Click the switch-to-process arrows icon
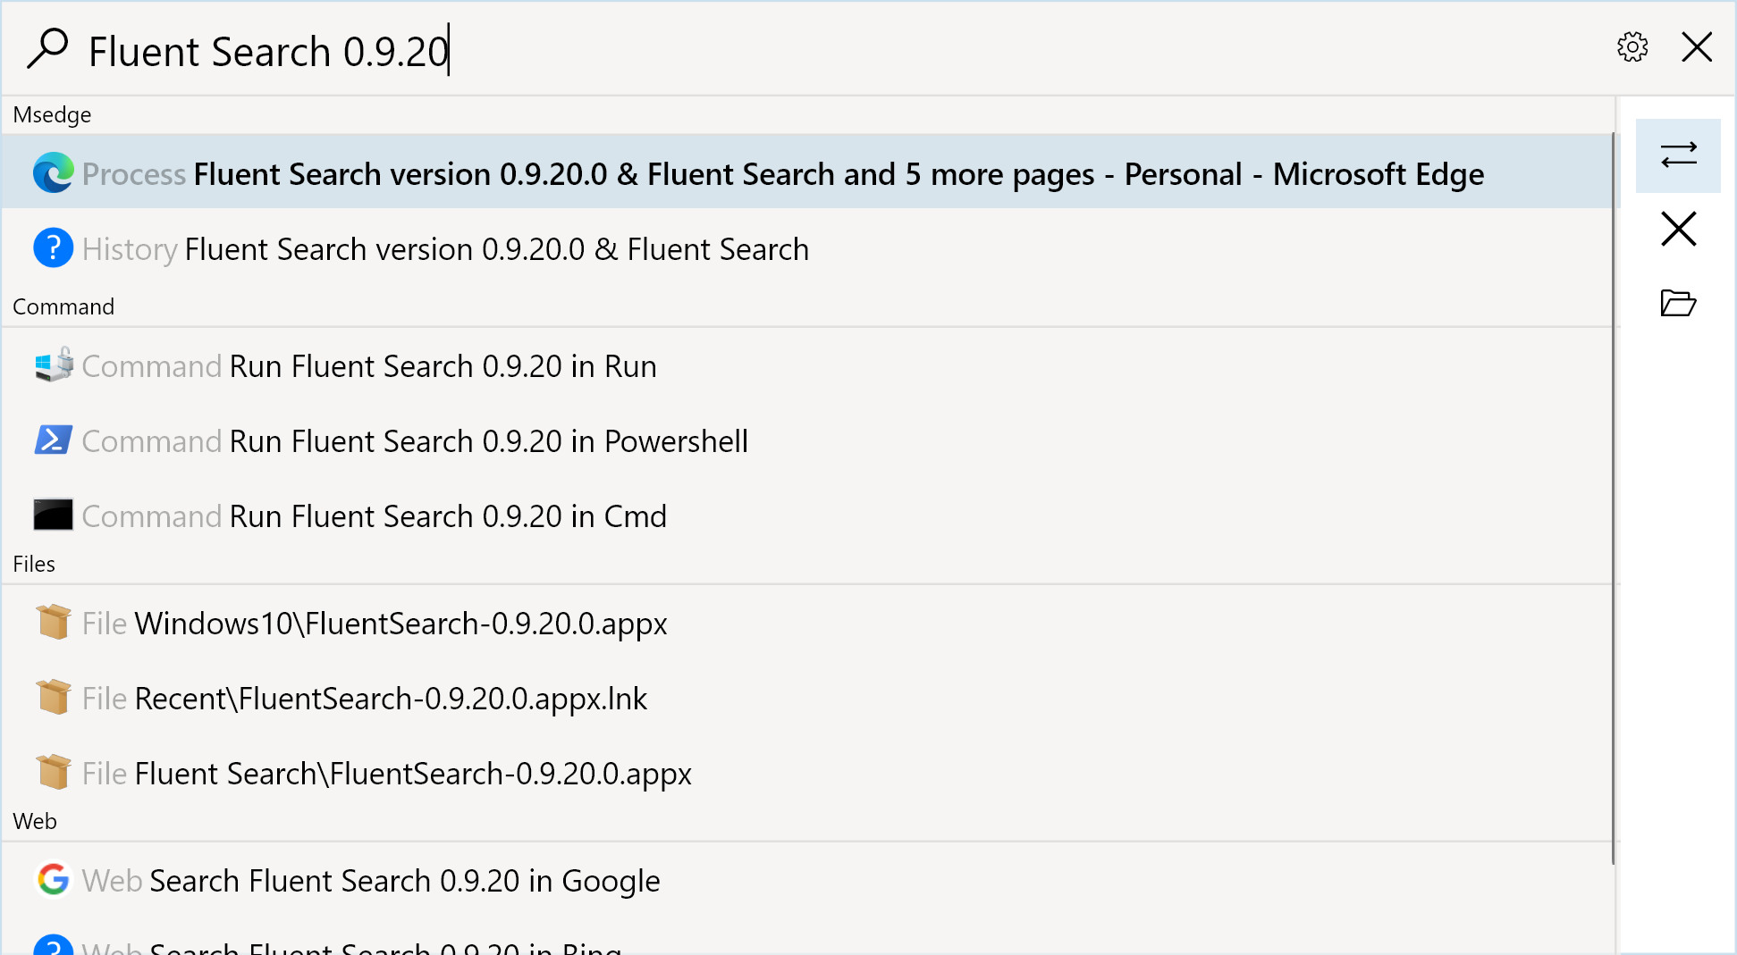The width and height of the screenshot is (1737, 955). coord(1678,155)
